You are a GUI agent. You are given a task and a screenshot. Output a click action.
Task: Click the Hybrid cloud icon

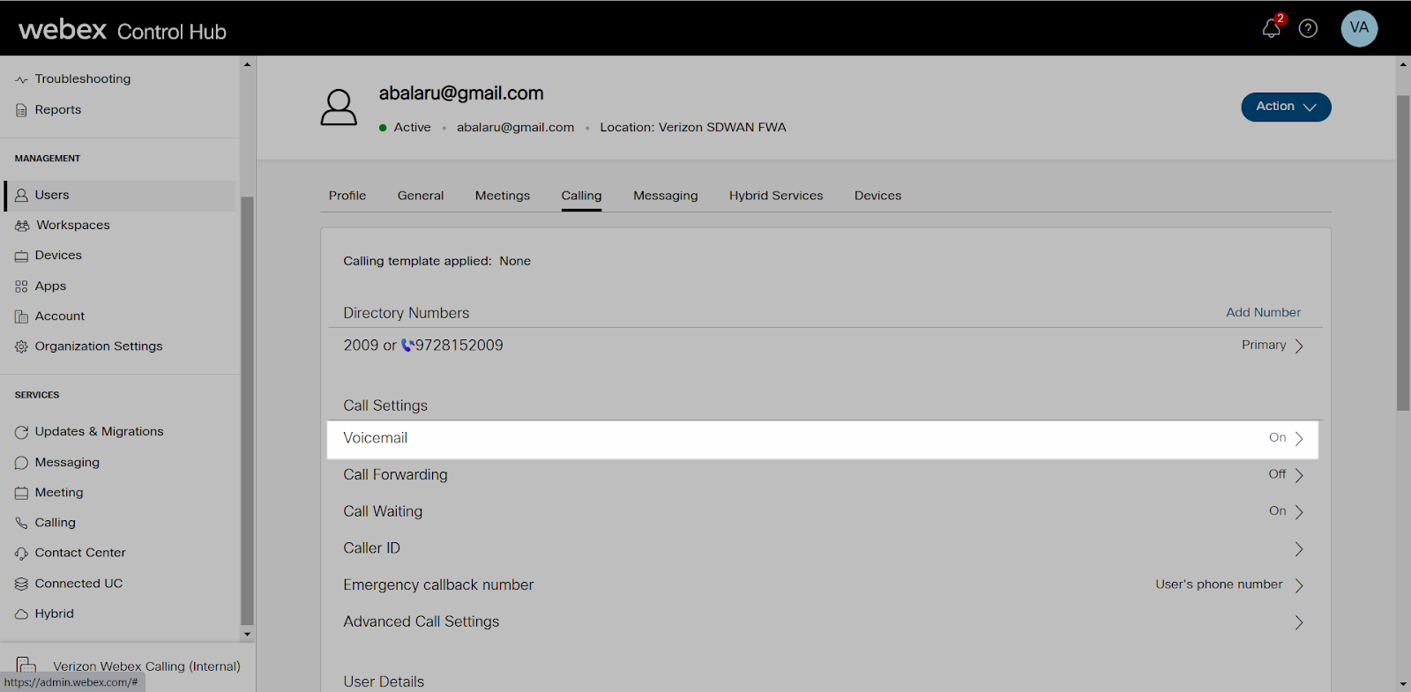[21, 614]
